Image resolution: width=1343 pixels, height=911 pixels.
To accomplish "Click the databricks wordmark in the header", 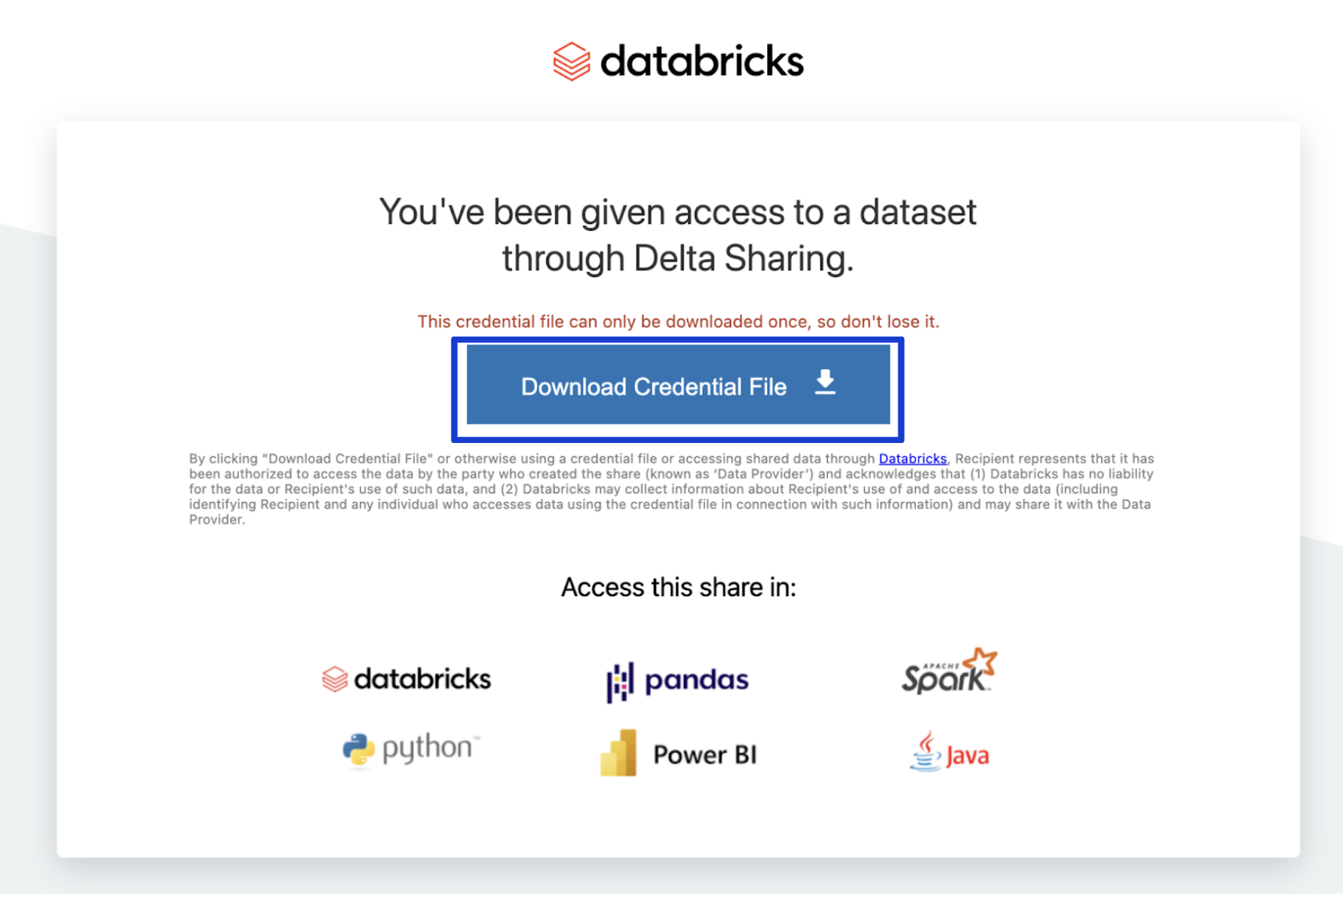I will [701, 61].
